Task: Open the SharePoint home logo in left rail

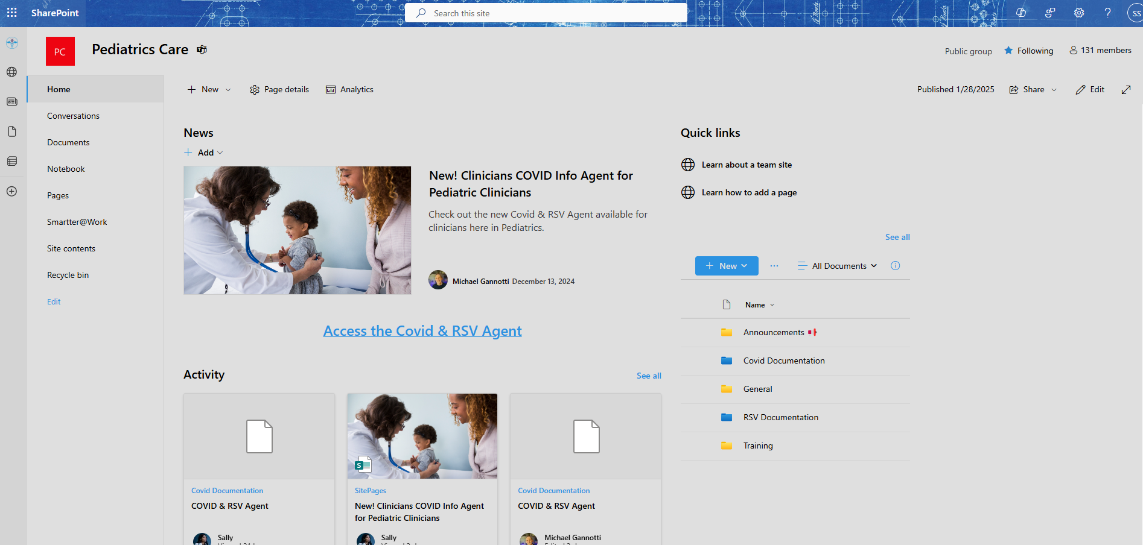Action: pos(11,43)
